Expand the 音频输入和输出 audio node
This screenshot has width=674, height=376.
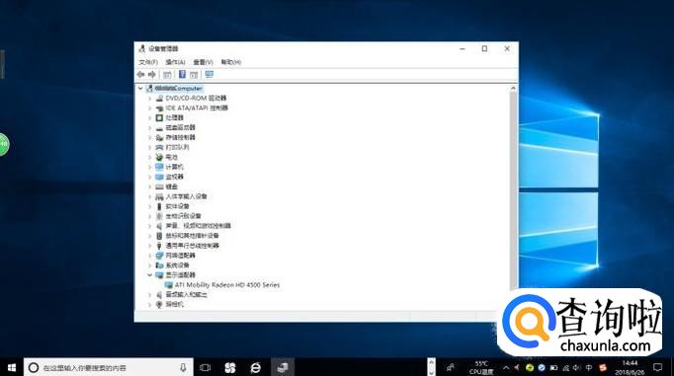(149, 295)
